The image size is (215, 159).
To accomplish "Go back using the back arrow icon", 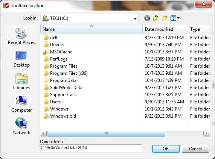I will click(x=147, y=18).
